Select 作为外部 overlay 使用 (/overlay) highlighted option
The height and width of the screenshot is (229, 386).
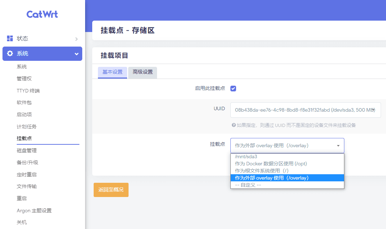coord(287,178)
